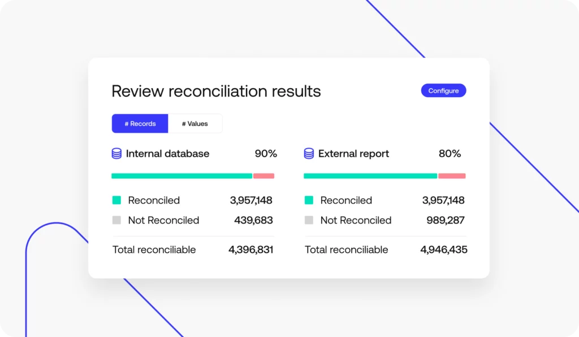The image size is (579, 337).
Task: Click grey Not Reconciled swatch under Internal database
Action: [x=116, y=220]
